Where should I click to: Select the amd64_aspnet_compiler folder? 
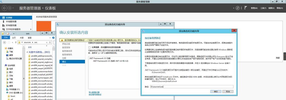(x=40, y=59)
